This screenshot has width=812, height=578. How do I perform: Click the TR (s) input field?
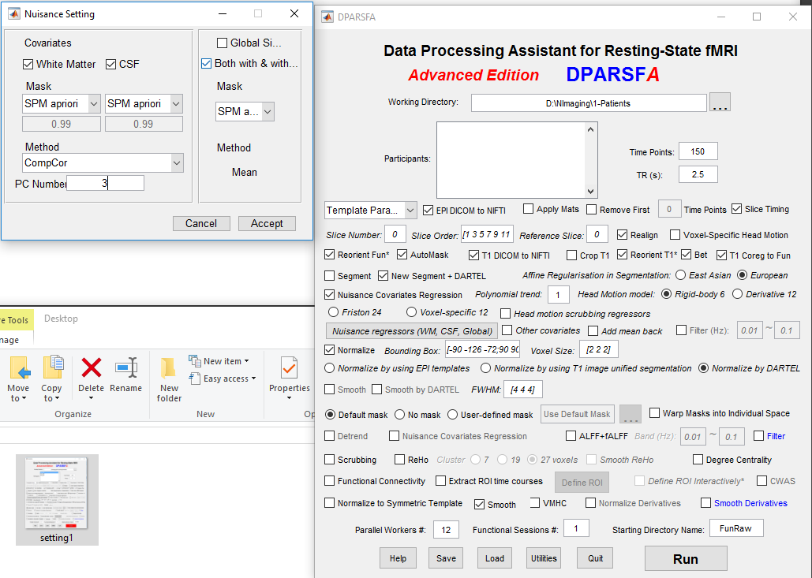click(x=698, y=174)
